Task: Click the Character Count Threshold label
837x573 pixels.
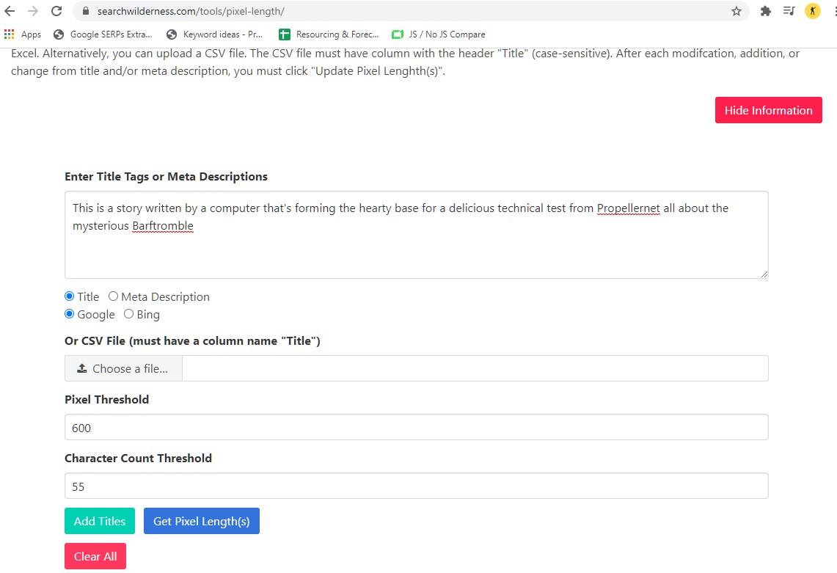Action: click(138, 459)
